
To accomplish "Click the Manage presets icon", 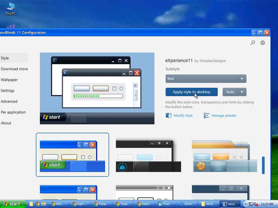I will (206, 115).
